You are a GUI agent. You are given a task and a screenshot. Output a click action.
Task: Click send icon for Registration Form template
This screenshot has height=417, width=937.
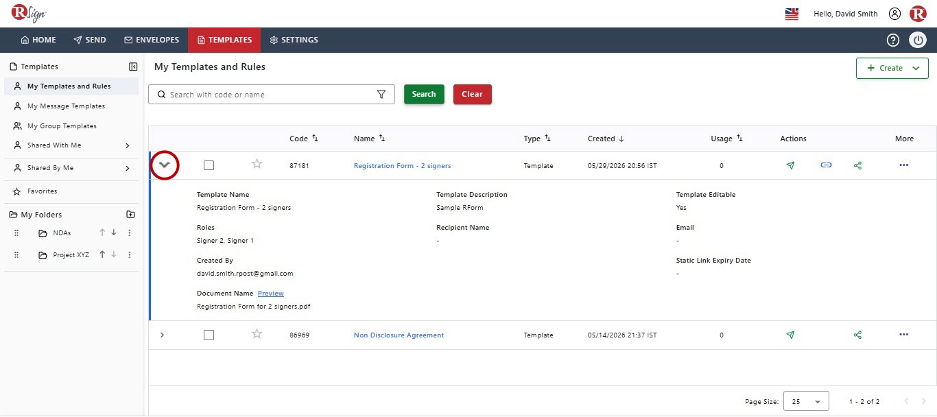(790, 165)
